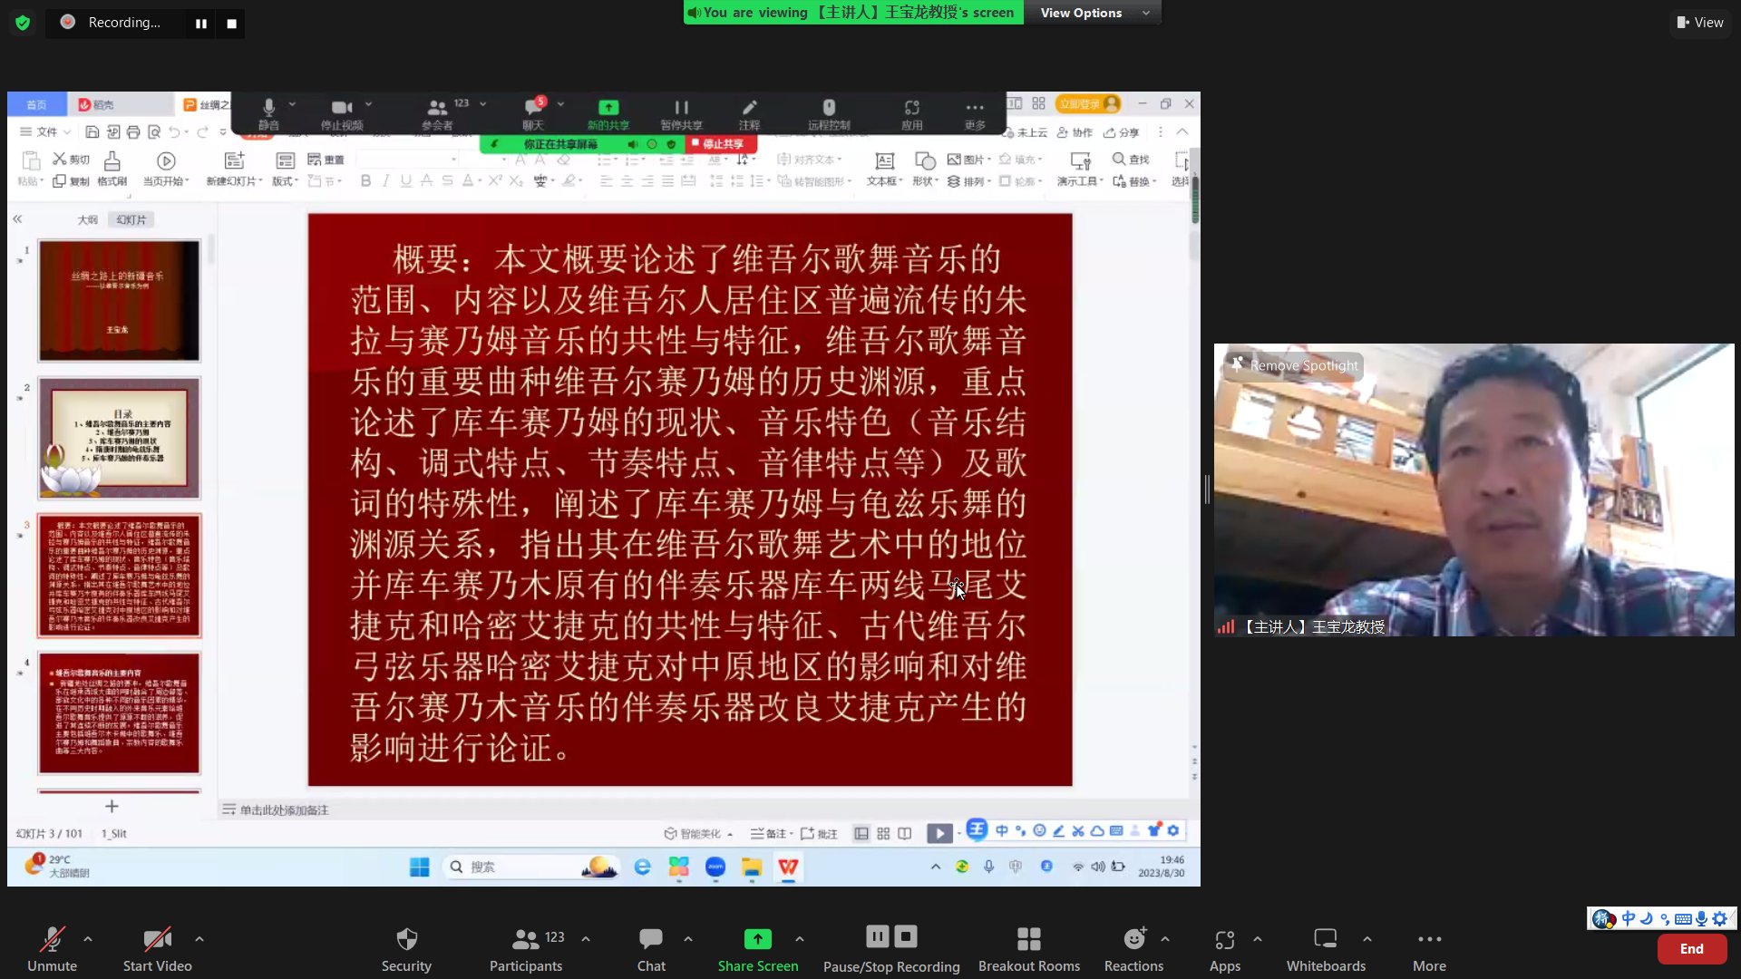The image size is (1741, 979).
Task: Click the Security shield icon
Action: pyautogui.click(x=406, y=938)
